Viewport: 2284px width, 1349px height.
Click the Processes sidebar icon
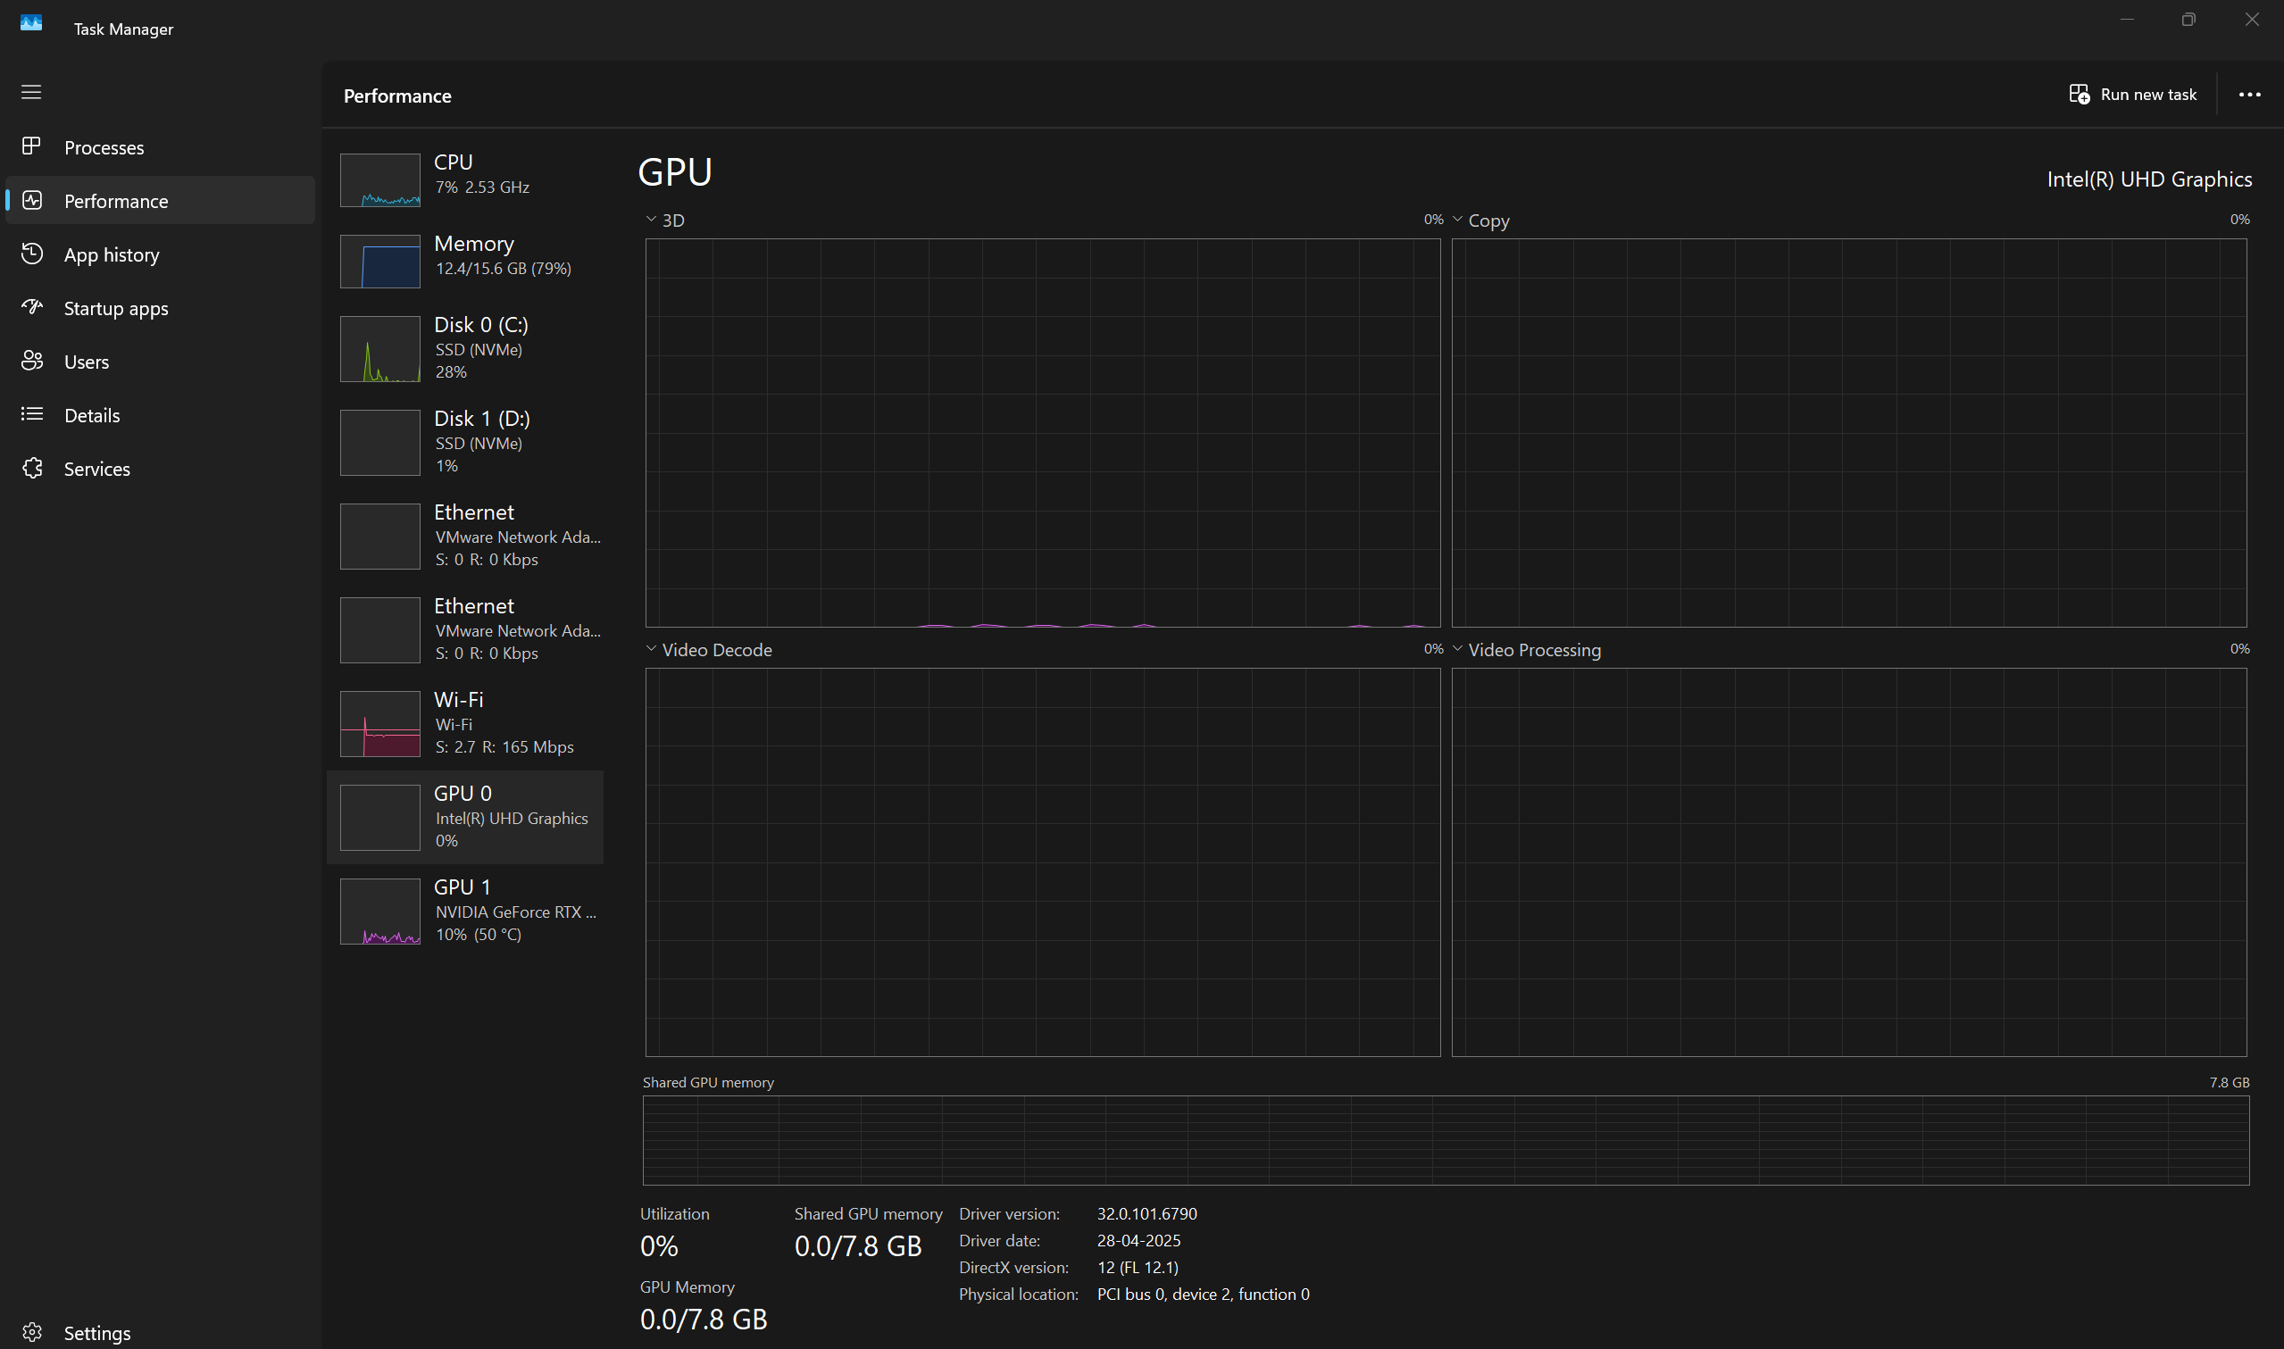32,146
